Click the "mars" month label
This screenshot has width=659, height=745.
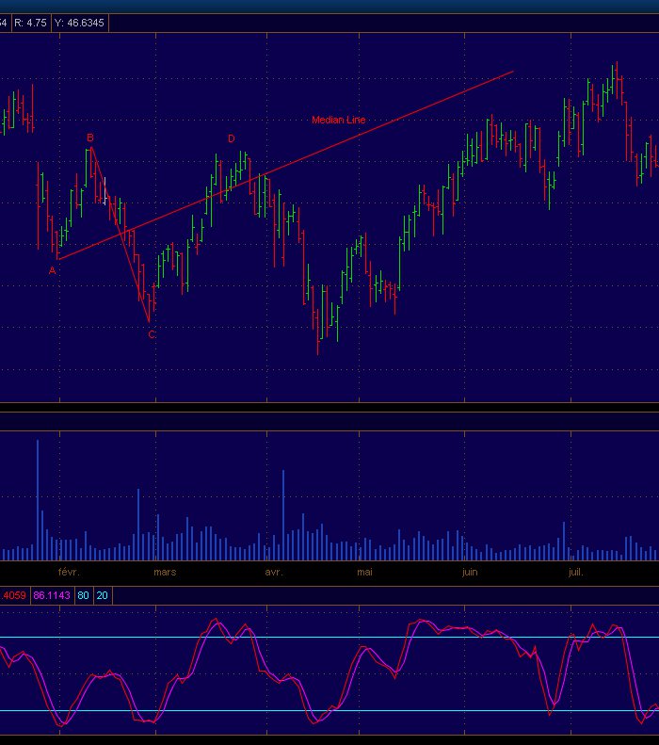pos(165,572)
